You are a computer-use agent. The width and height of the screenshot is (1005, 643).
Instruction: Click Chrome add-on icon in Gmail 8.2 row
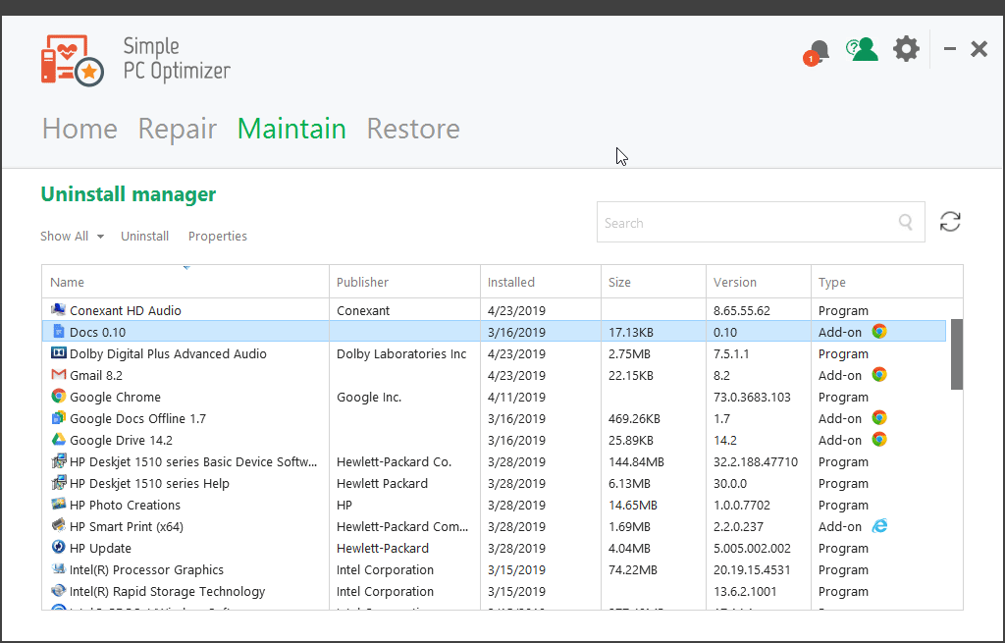(879, 374)
